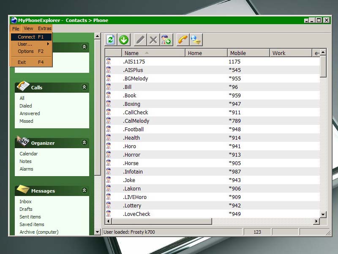338x254 pixels.
Task: Click the contact icon beside .Horse
Action: [109, 163]
